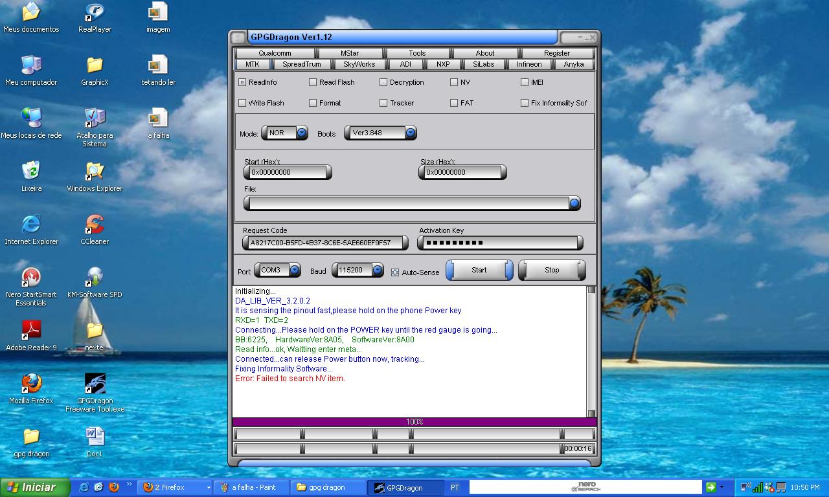Viewport: 829px width, 497px height.
Task: Toggle the Auto-Sense checkbox
Action: (x=395, y=272)
